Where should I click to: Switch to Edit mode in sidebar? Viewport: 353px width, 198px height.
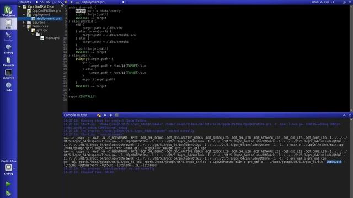pos(8,24)
